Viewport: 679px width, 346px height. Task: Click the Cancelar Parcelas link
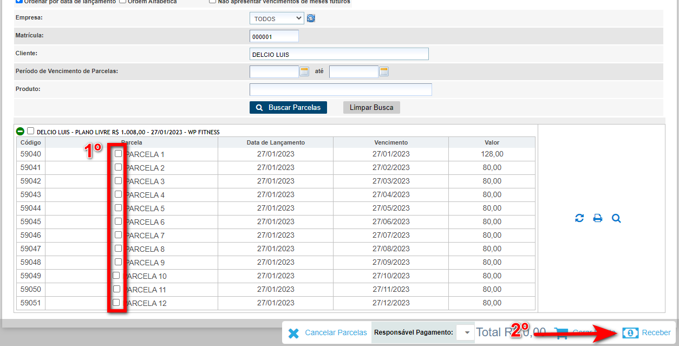[336, 333]
